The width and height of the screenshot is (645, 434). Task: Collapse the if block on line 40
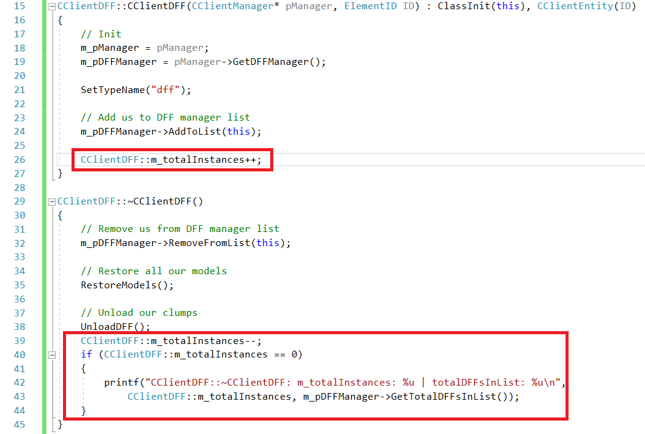click(x=52, y=354)
